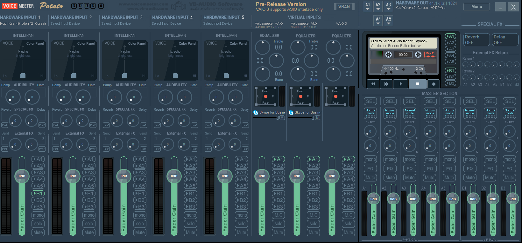
Task: Select input device for Hardware Input 5
Action: point(218,23)
